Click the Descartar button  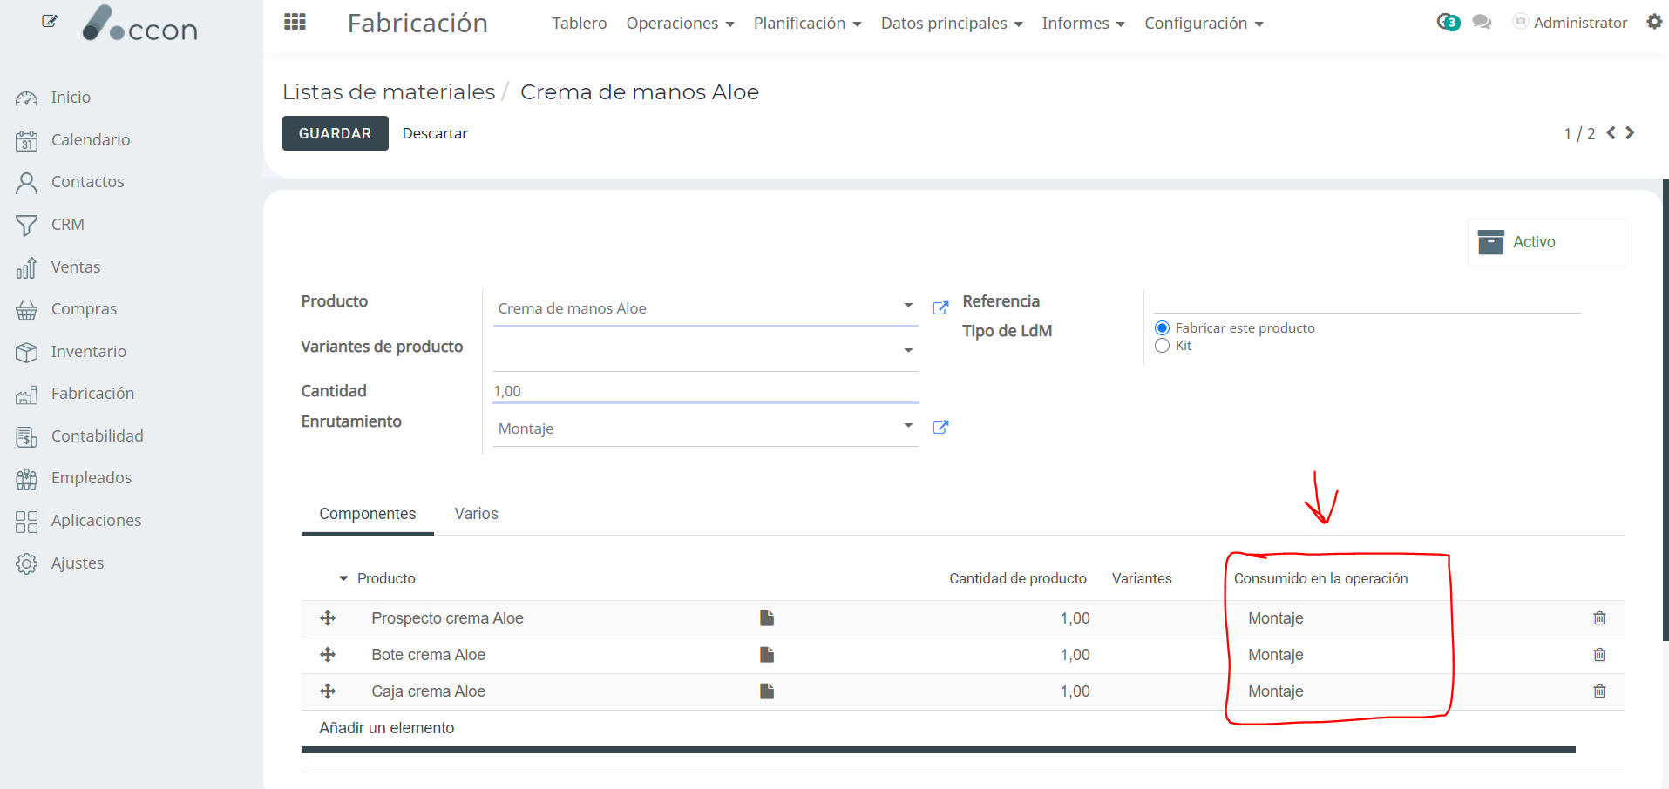tap(435, 133)
